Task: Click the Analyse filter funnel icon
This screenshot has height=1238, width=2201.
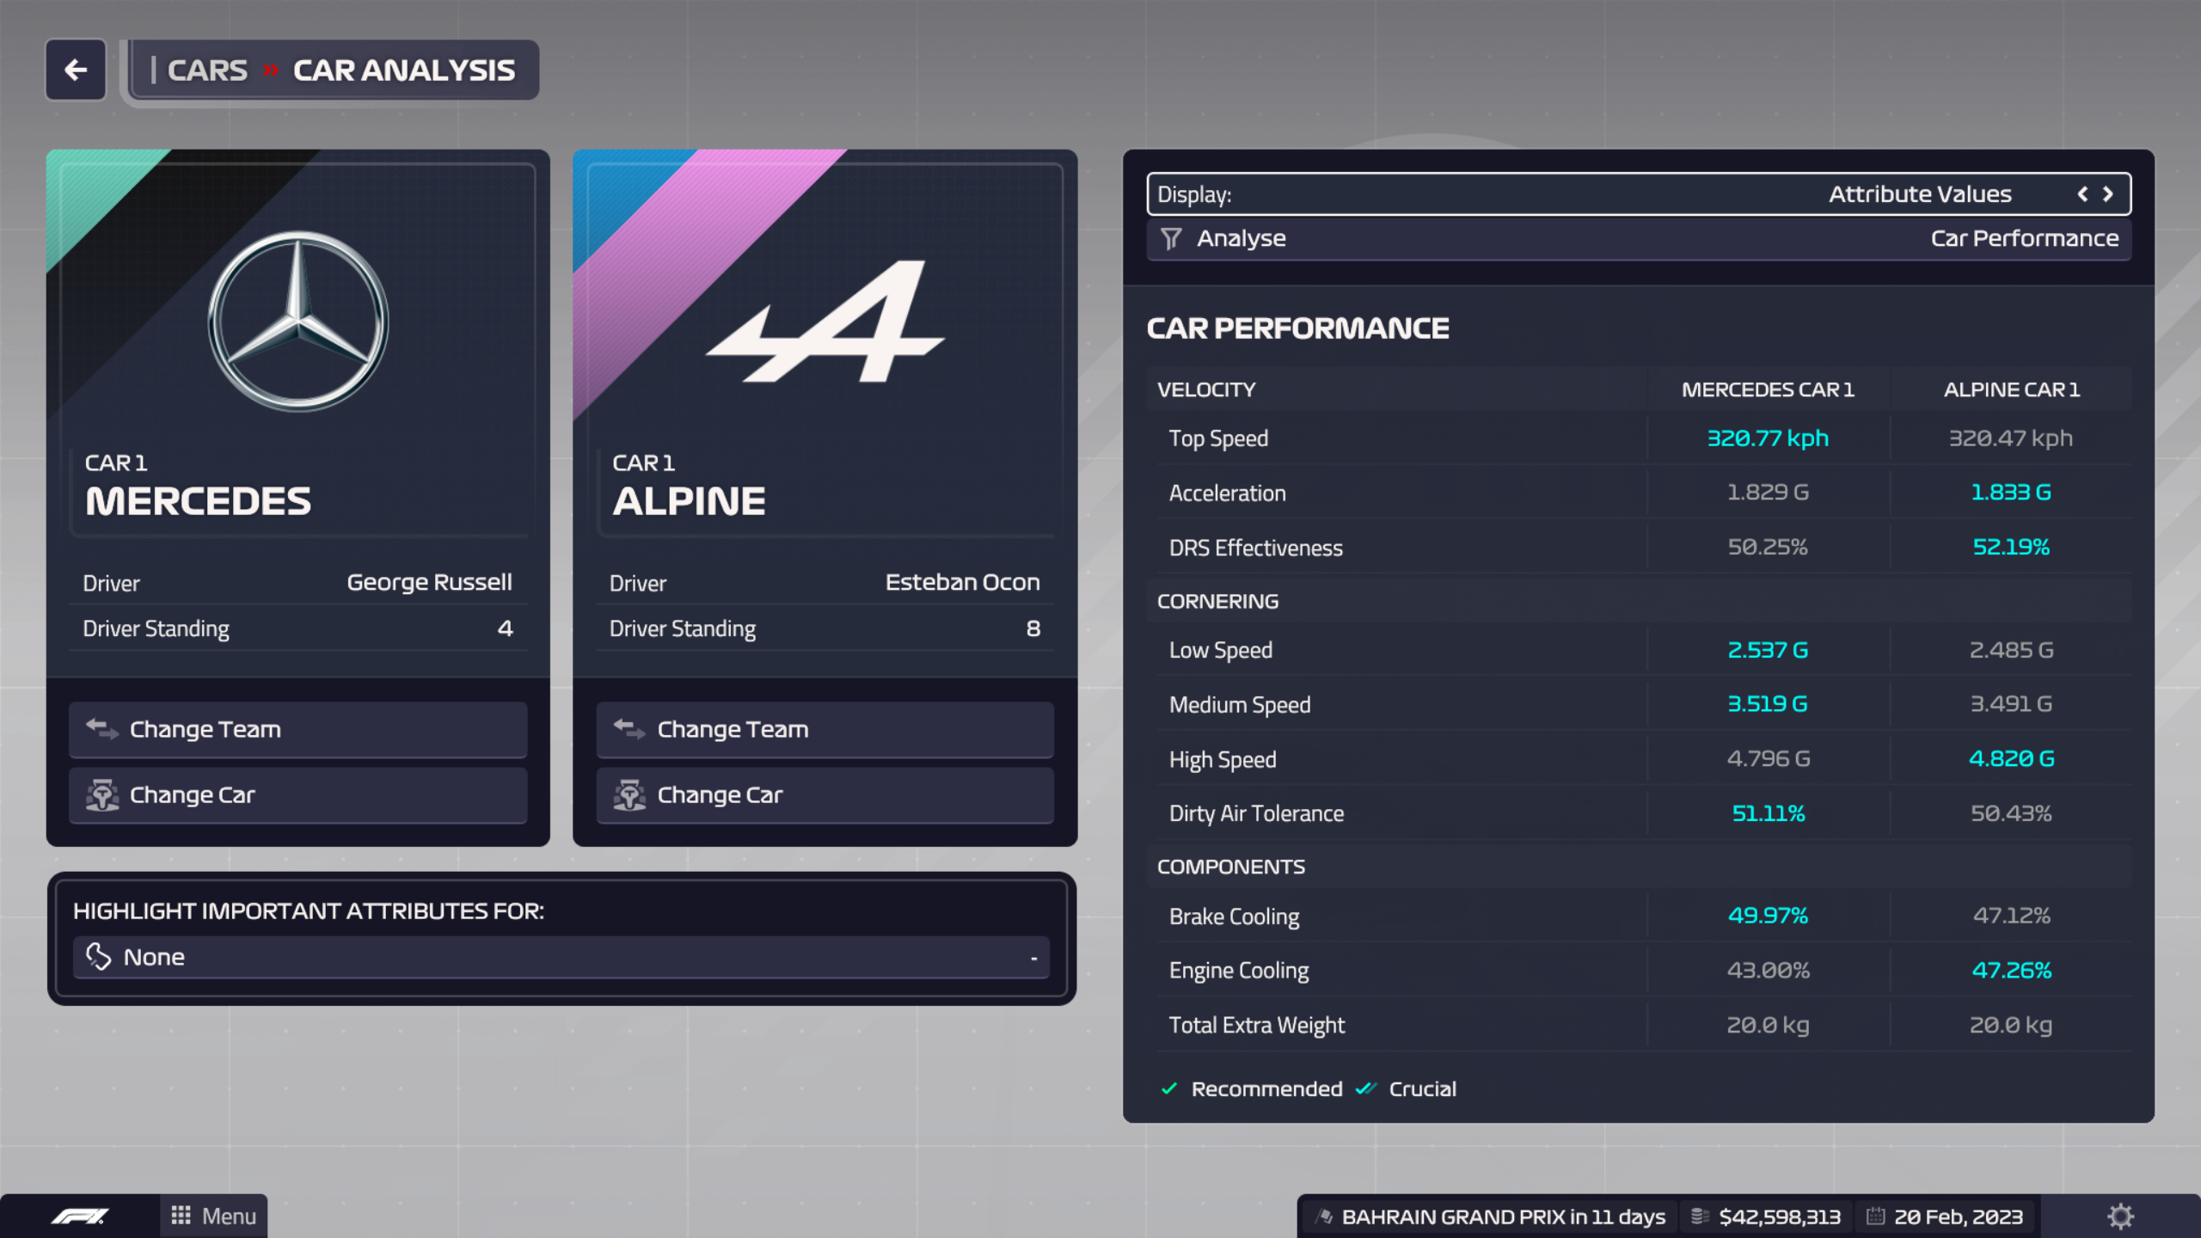Action: click(1171, 238)
